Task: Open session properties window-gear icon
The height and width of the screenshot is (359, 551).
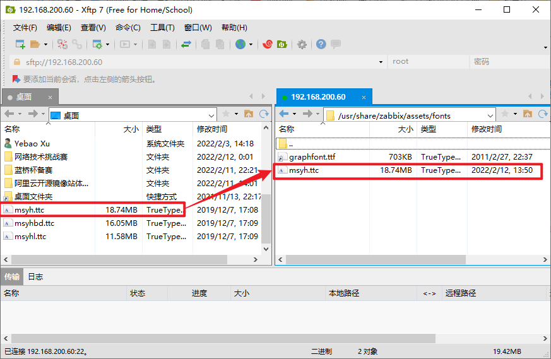Action: [97, 44]
